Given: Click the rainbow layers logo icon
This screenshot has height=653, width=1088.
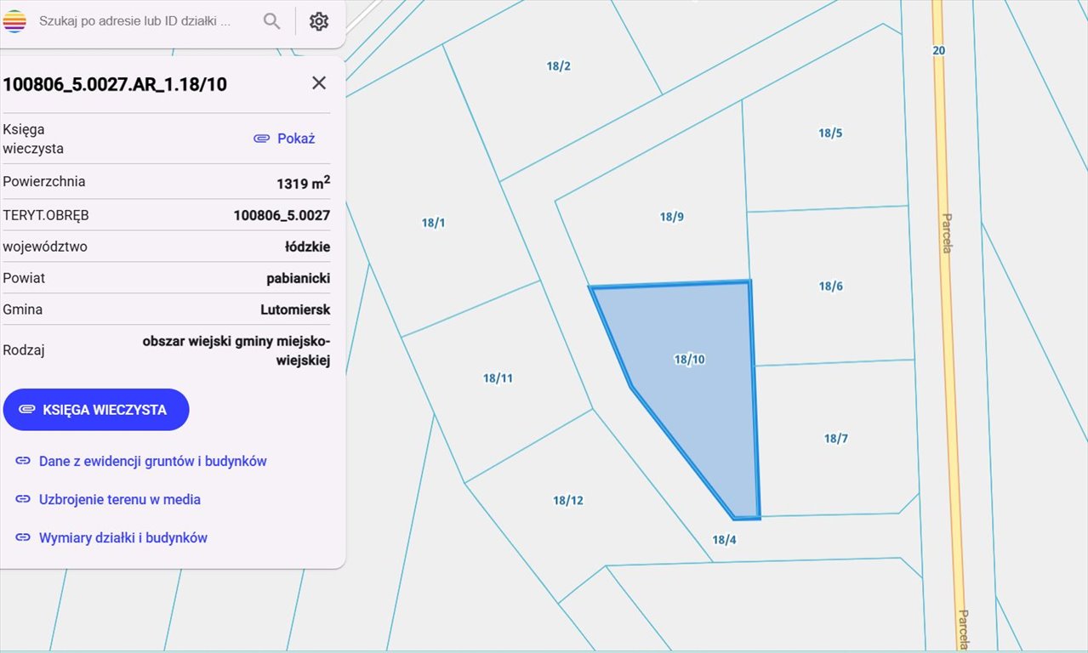Looking at the screenshot, I should coord(14,21).
